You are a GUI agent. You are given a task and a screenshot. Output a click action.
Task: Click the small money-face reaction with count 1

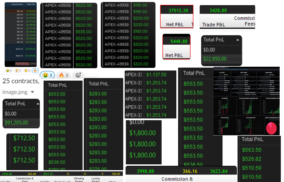(9, 70)
